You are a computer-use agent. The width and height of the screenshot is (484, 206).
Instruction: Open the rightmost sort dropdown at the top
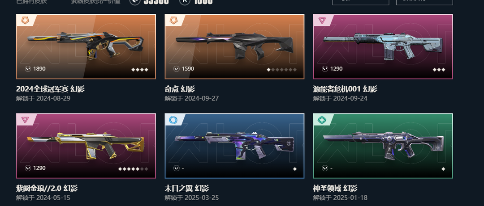click(x=424, y=2)
